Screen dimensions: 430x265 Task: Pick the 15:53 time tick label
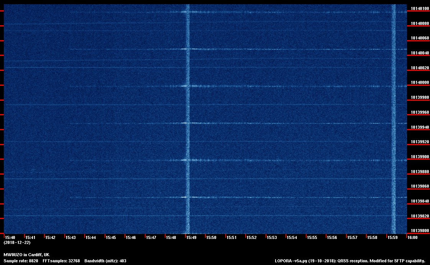[x=272, y=238]
